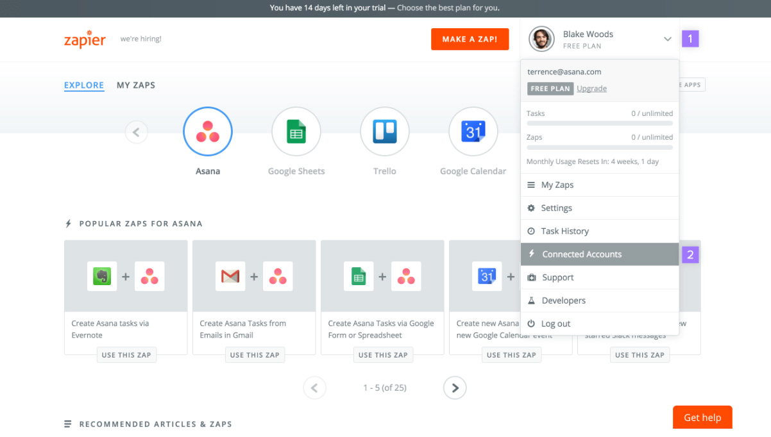
Task: Click the Free Plan badge in the menu
Action: (x=550, y=88)
